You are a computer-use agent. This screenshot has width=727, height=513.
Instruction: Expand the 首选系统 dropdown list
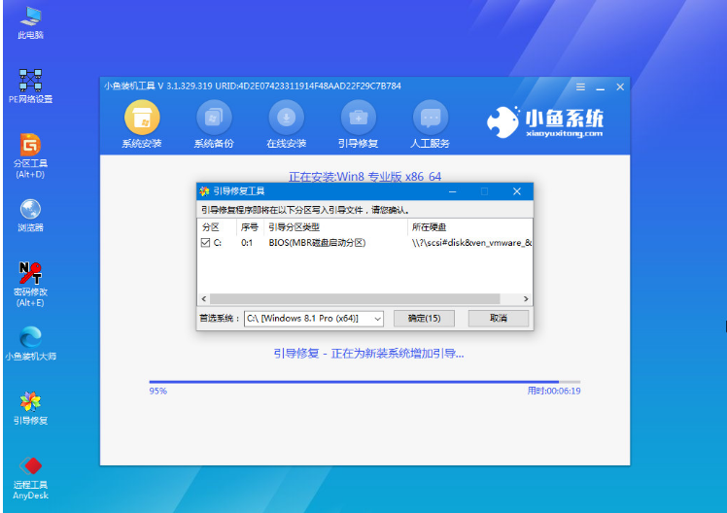click(x=376, y=319)
